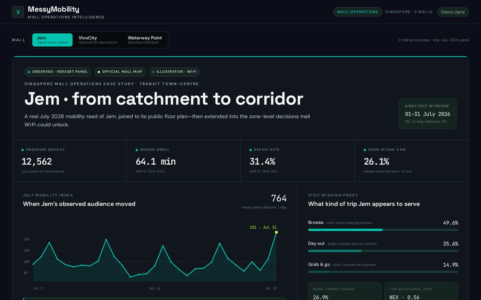
Task: Click the 31.4% repeat rate value
Action: [x=262, y=162]
